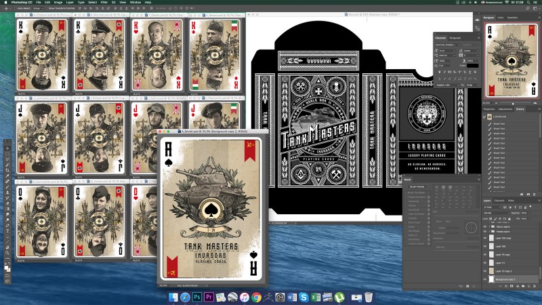The image size is (542, 305).
Task: Lock all layer attributes
Action: [509, 219]
